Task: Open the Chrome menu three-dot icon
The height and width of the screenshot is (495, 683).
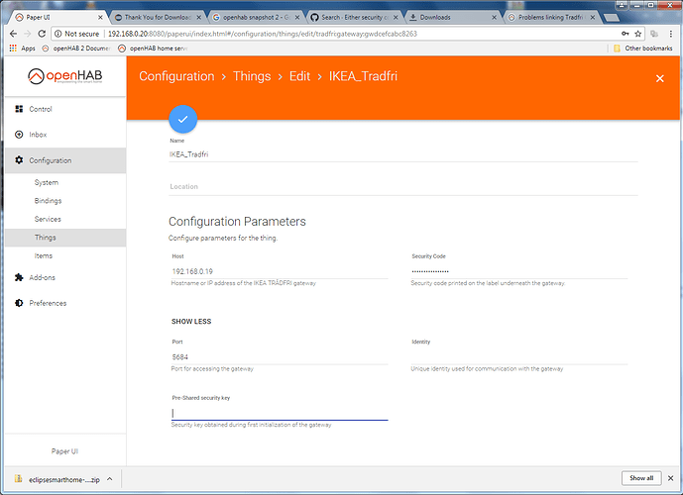Action: coord(671,34)
